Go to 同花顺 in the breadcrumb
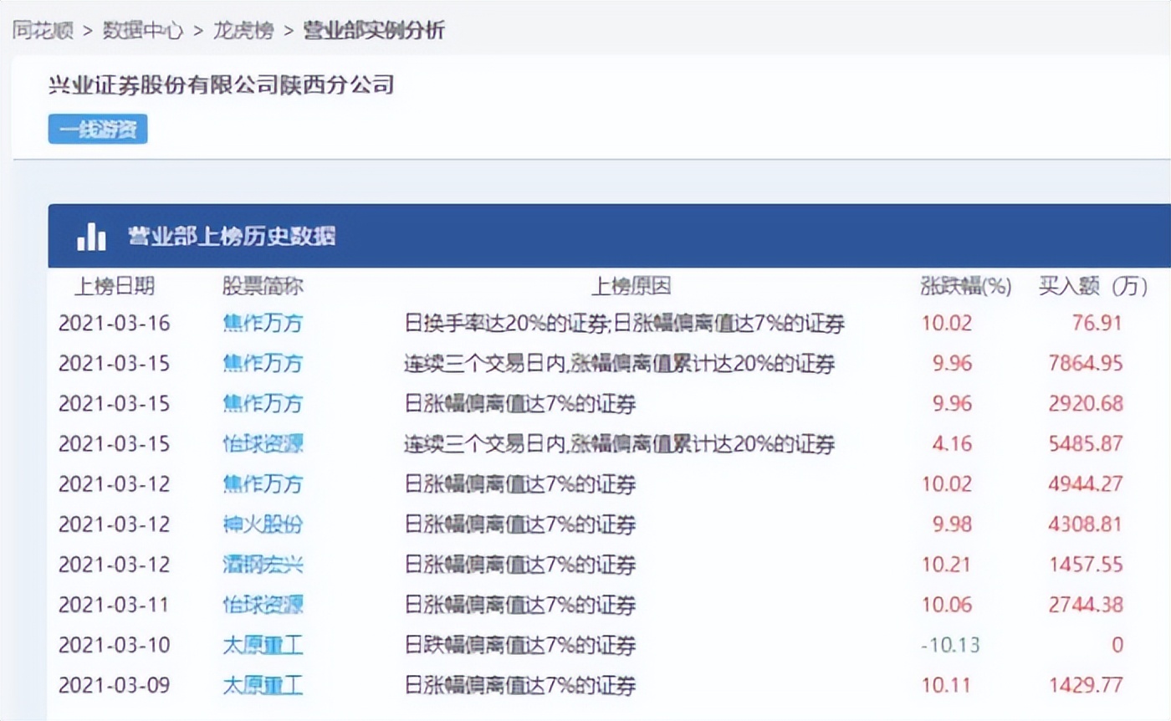Image resolution: width=1171 pixels, height=721 pixels. point(42,31)
